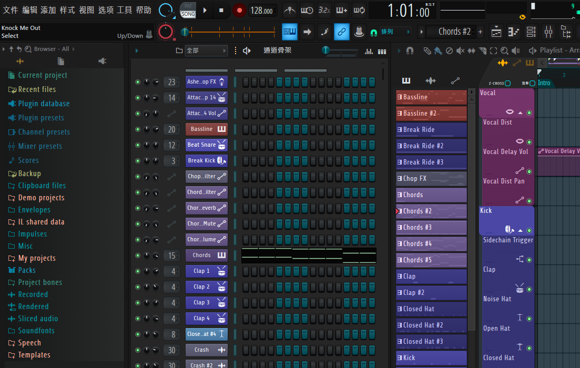Mute the Kick playlist track

(x=530, y=230)
